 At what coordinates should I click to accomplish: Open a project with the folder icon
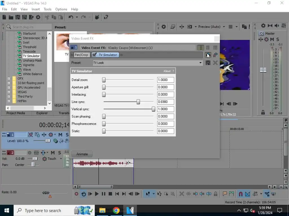11,17
